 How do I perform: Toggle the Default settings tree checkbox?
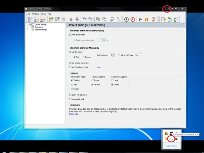click(30, 24)
